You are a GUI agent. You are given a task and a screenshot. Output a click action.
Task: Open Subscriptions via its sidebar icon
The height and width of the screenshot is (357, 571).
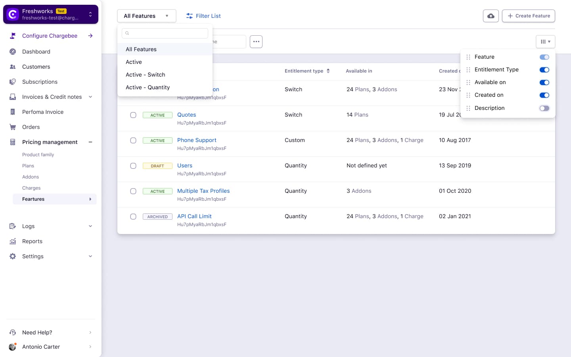coord(13,82)
